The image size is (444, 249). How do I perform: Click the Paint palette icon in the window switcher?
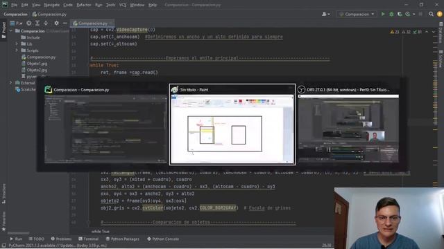coord(175,89)
